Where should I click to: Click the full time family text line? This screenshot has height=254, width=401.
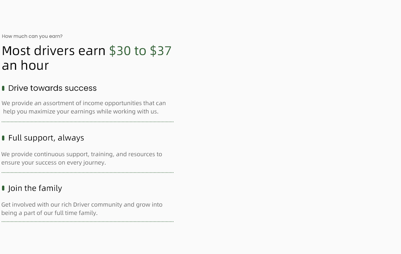click(49, 213)
